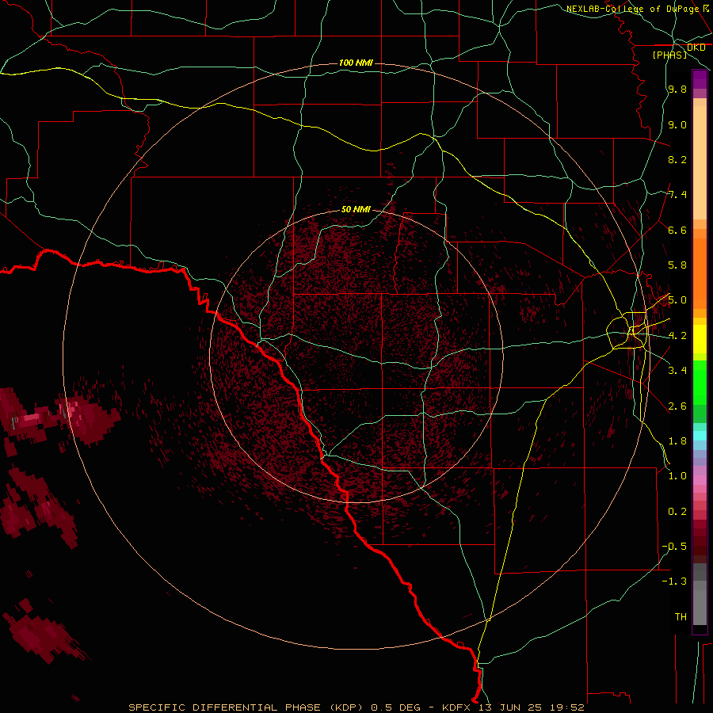
Task: Click the 9.0 scale value
Action: pyautogui.click(x=677, y=124)
